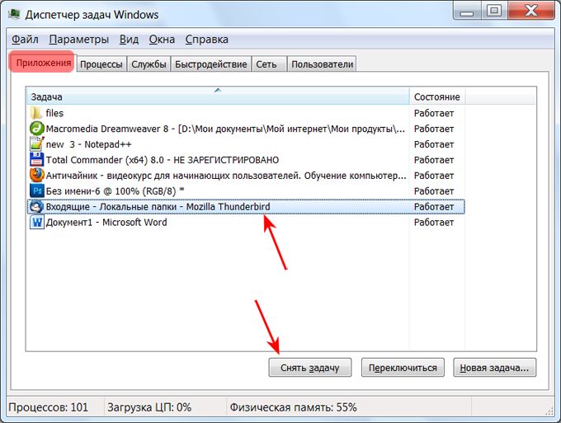Select the Notepad++ task icon
Screen dimensions: 561x423
pyautogui.click(x=36, y=144)
